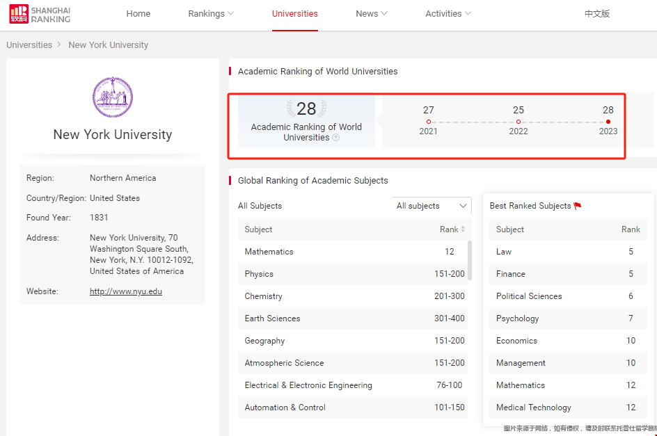Click the ShanghaiRanking logo

[40, 14]
